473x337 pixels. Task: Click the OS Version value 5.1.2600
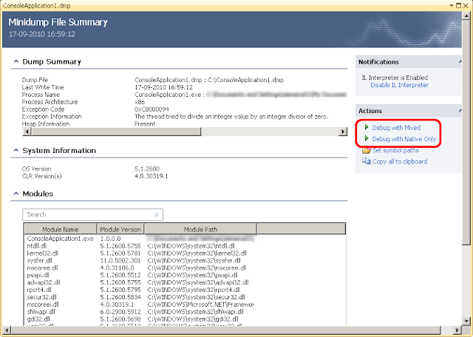[x=147, y=168]
